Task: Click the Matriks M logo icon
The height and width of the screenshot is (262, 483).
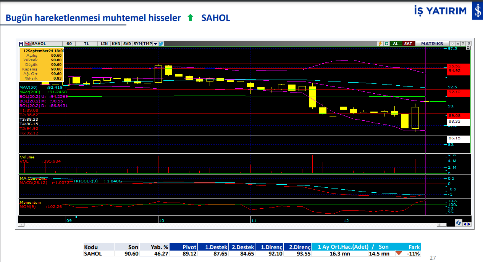Action: 21,44
